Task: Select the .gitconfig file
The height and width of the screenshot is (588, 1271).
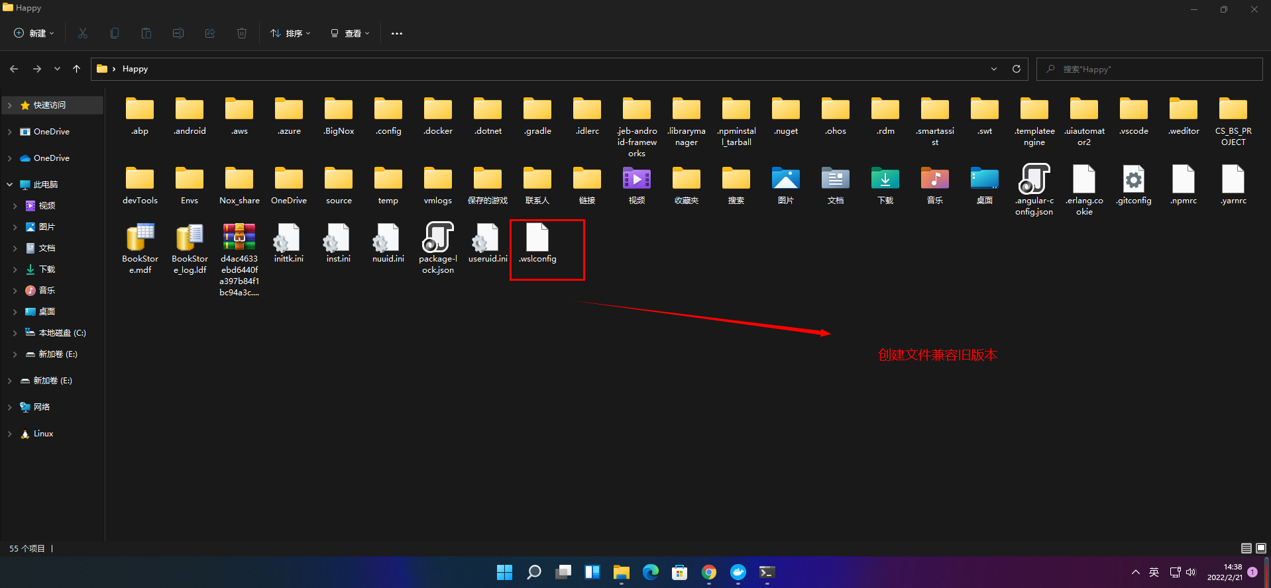Action: pos(1134,185)
